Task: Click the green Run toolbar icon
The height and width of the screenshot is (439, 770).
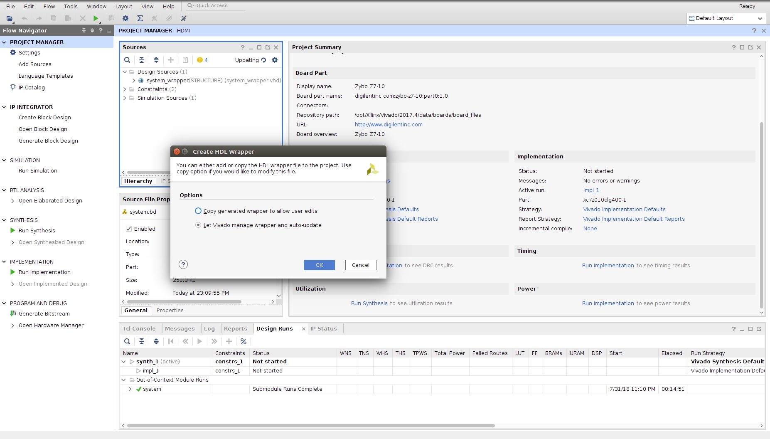Action: [96, 18]
